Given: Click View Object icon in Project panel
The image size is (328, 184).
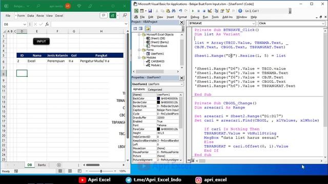Looking at the screenshot, I should [x=141, y=29].
